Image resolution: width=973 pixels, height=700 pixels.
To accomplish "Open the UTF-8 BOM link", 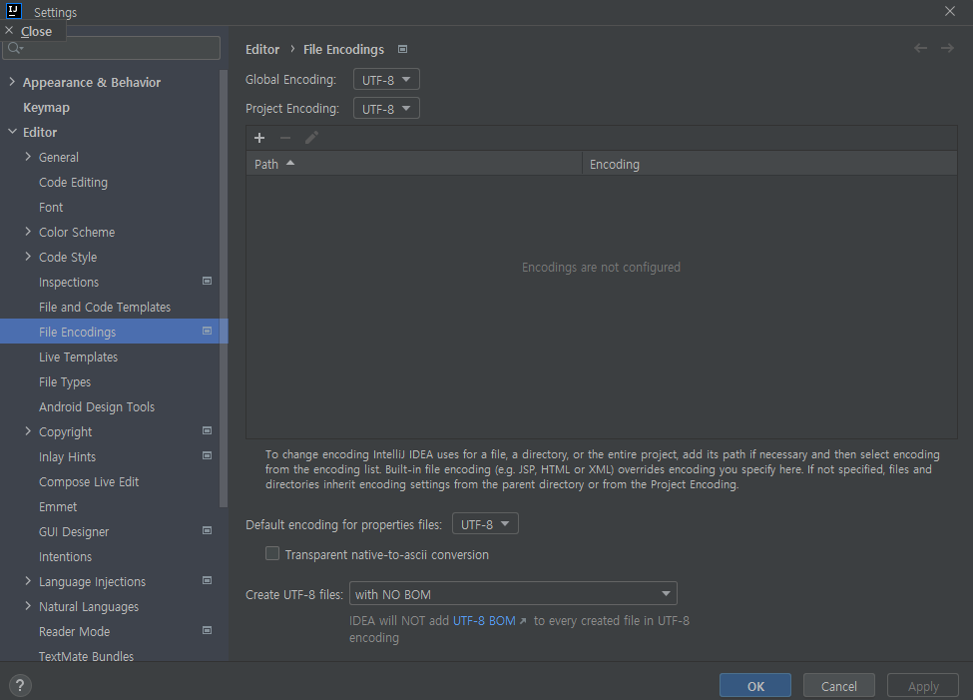I will (484, 620).
